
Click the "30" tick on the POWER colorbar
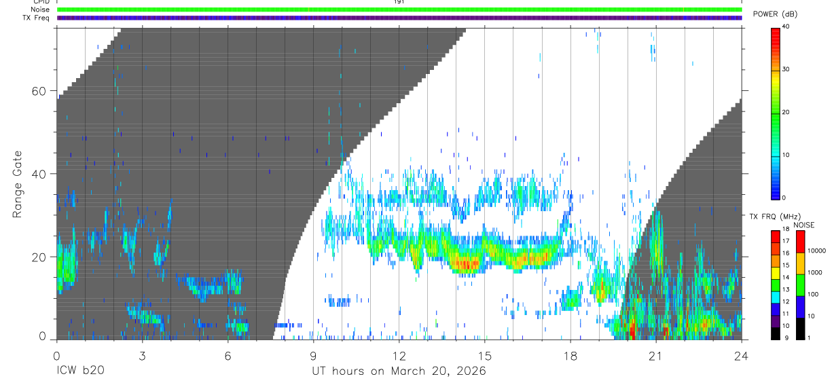click(786, 69)
